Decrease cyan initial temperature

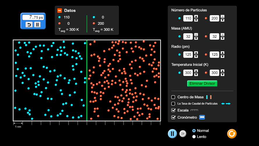196,74
